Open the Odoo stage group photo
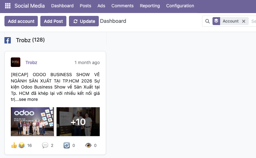 click(32, 122)
